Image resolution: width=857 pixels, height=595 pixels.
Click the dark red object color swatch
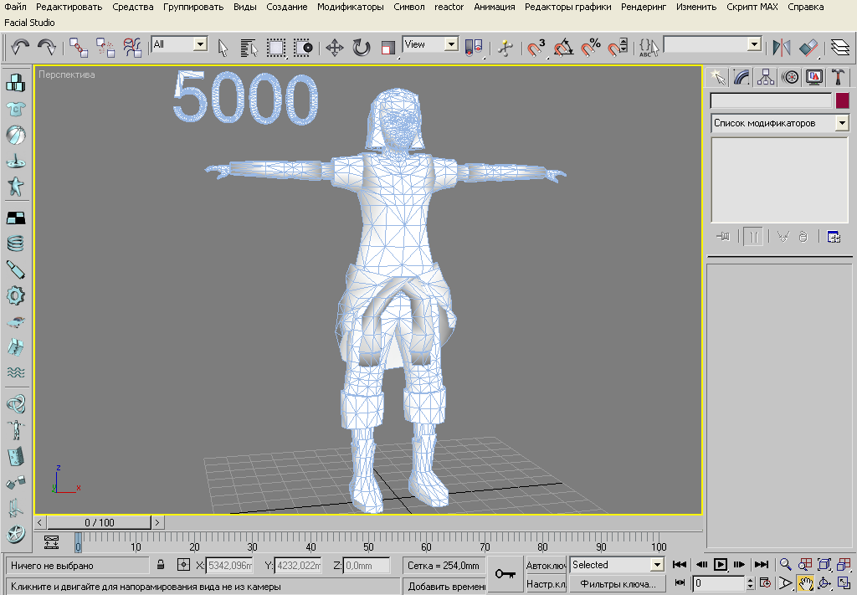tap(842, 100)
